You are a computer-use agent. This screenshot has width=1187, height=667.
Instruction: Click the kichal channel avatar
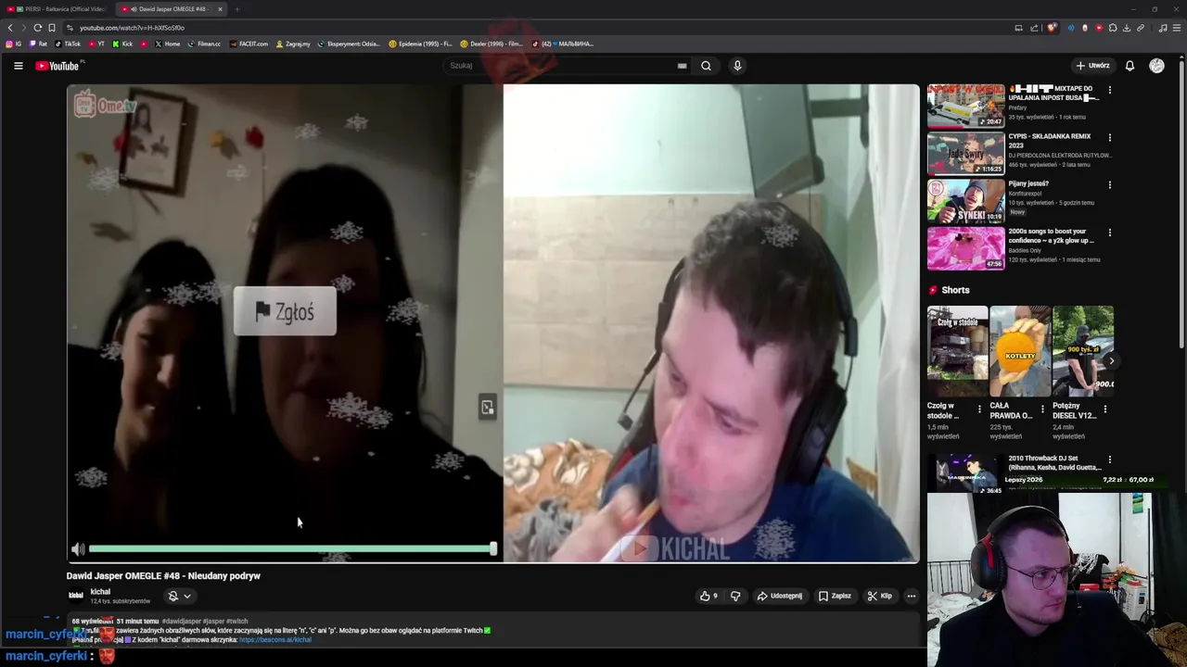point(76,596)
